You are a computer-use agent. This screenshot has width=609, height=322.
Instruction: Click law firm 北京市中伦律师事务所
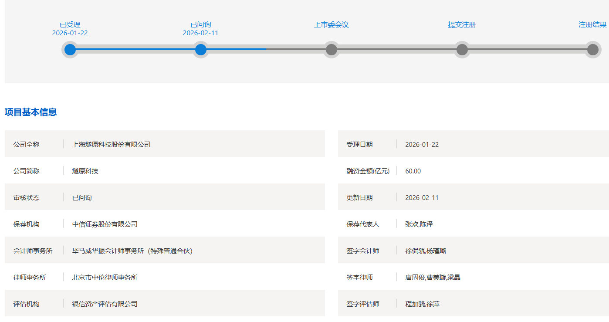pos(105,277)
